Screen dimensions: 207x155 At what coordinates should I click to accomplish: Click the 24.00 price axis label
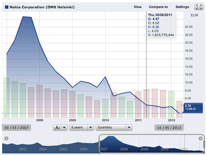[x=189, y=27]
